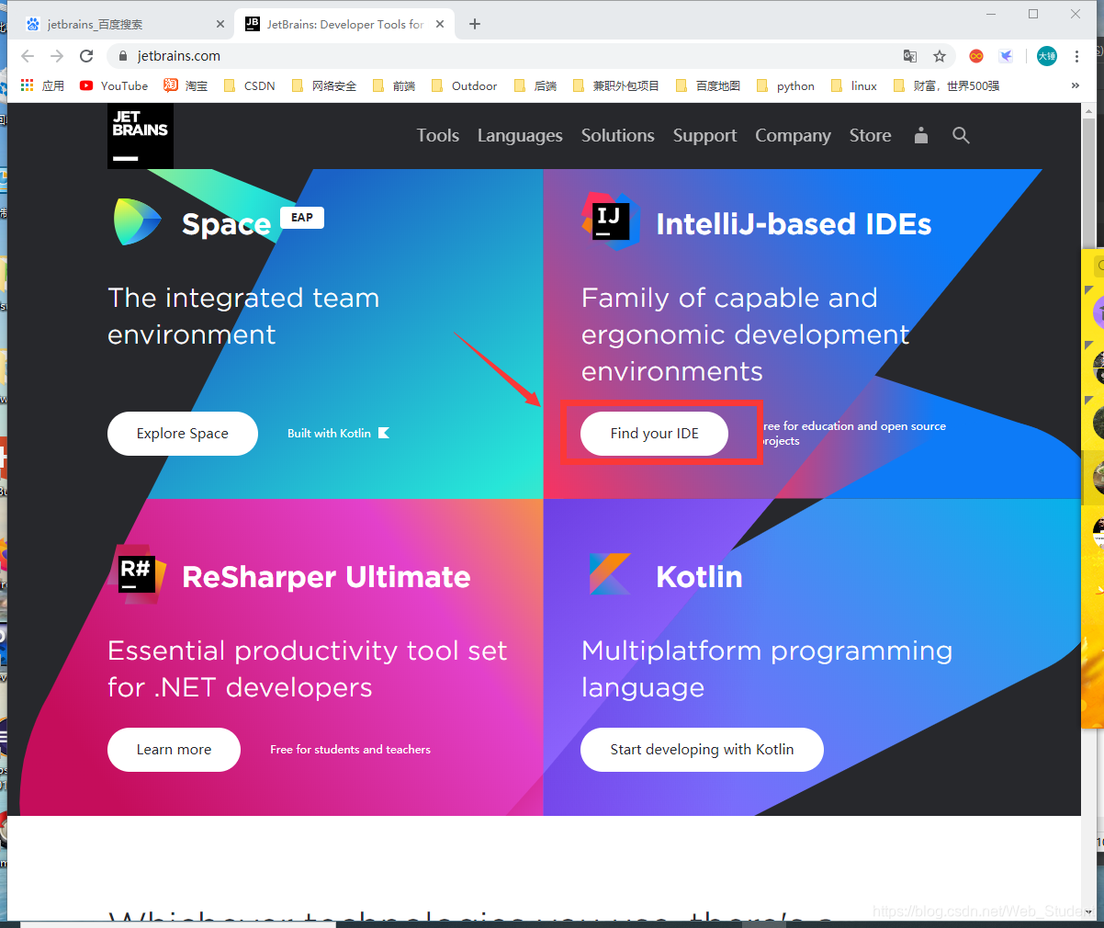1104x928 pixels.
Task: Open the Solutions menu
Action: coord(618,136)
